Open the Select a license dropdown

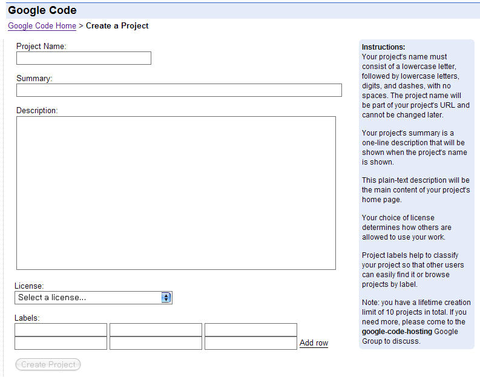tap(93, 298)
